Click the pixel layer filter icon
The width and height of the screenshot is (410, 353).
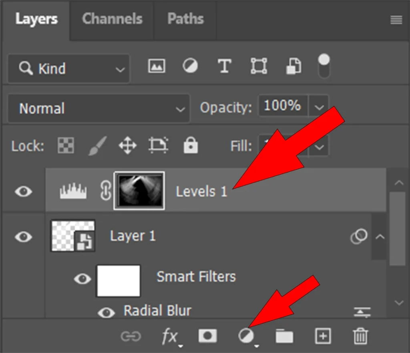pos(157,66)
